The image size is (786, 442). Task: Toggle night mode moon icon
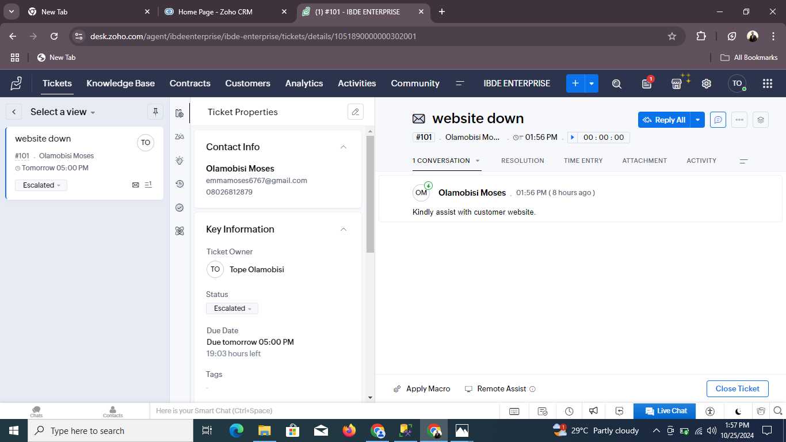(x=738, y=411)
